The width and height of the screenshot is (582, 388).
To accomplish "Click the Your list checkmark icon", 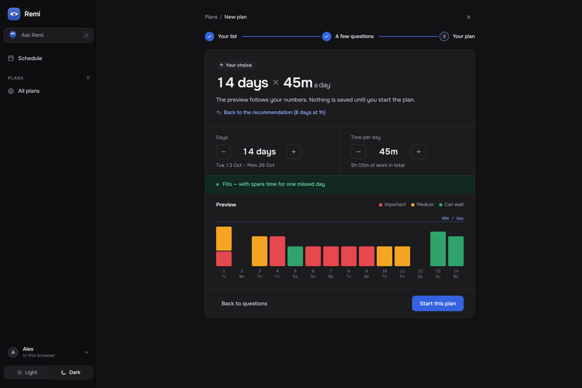I will point(209,36).
